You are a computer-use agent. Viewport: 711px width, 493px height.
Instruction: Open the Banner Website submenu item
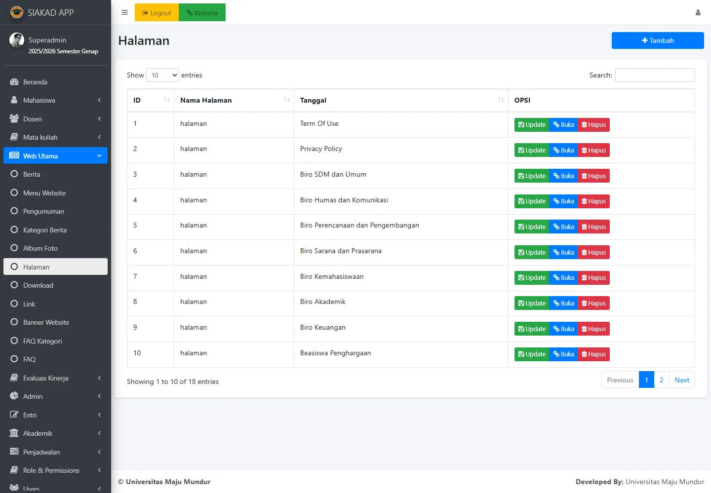[46, 323]
